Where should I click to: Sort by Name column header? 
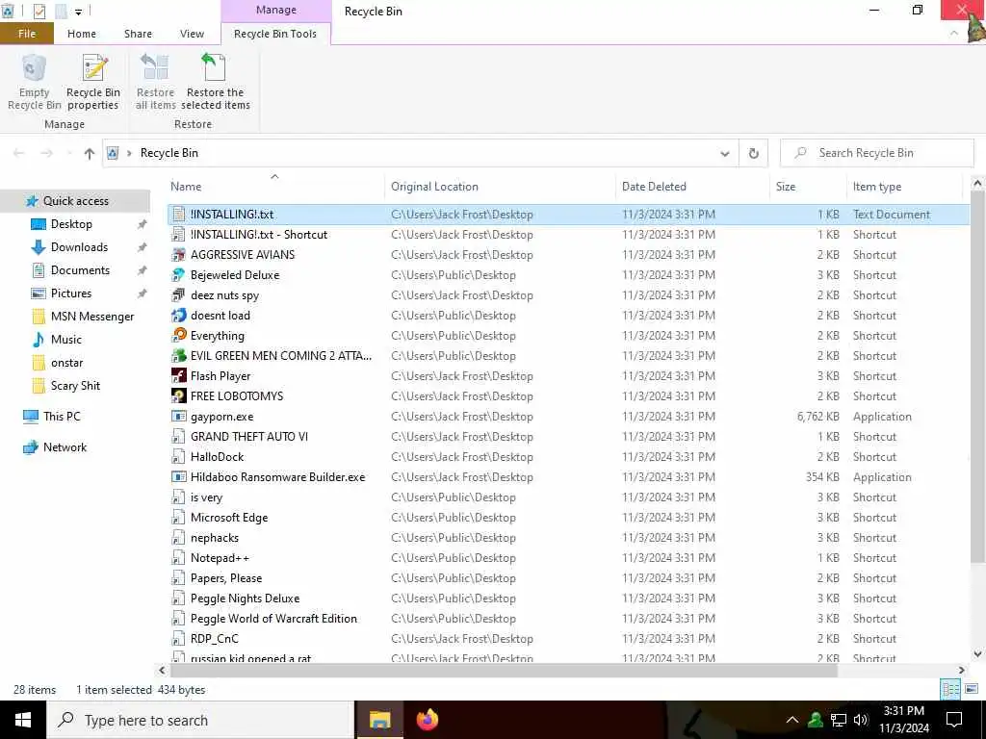click(275, 187)
